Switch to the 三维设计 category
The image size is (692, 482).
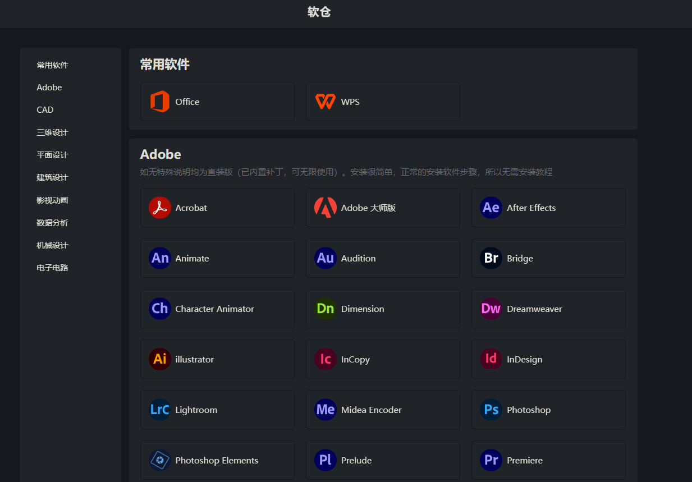[52, 132]
